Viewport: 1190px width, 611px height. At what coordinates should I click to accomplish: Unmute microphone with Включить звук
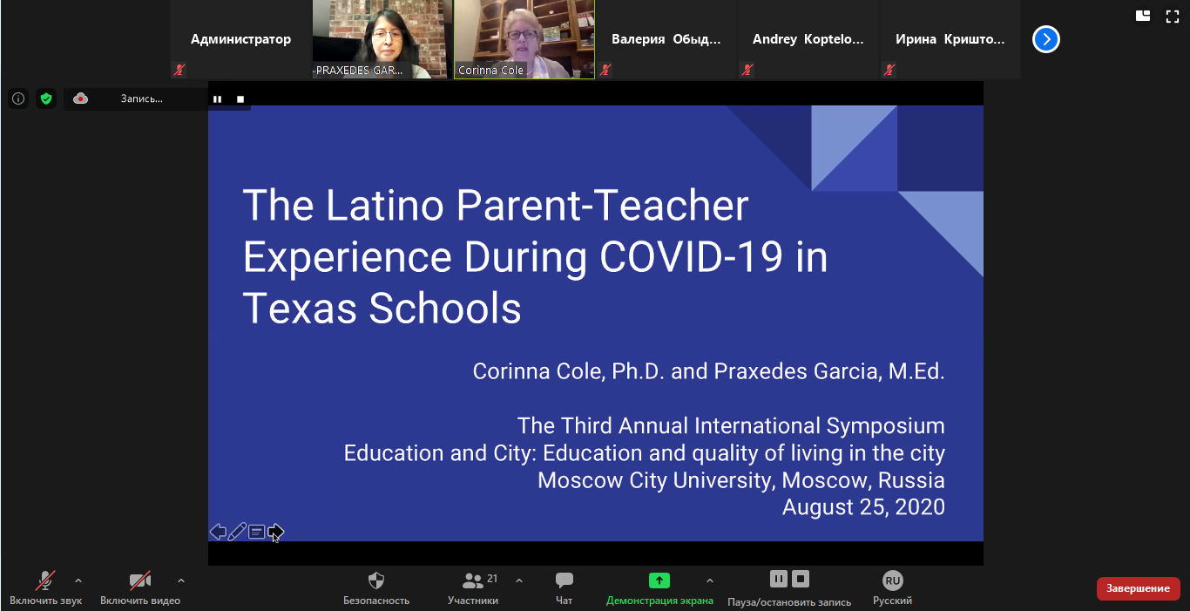coord(45,581)
